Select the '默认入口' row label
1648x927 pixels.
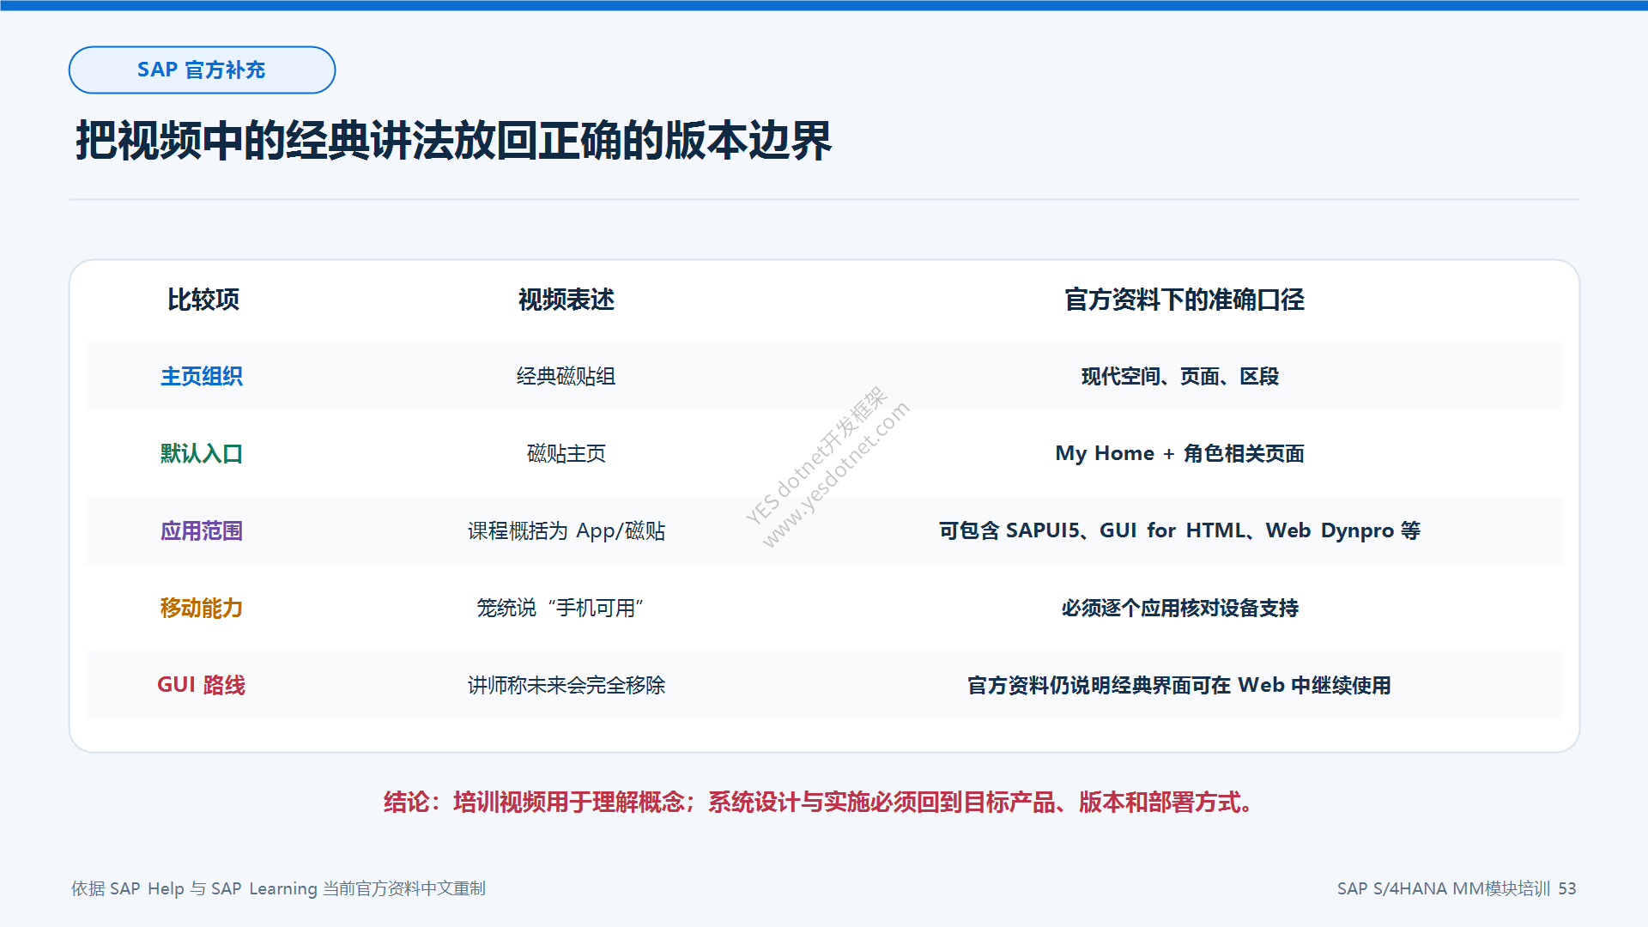pyautogui.click(x=202, y=453)
